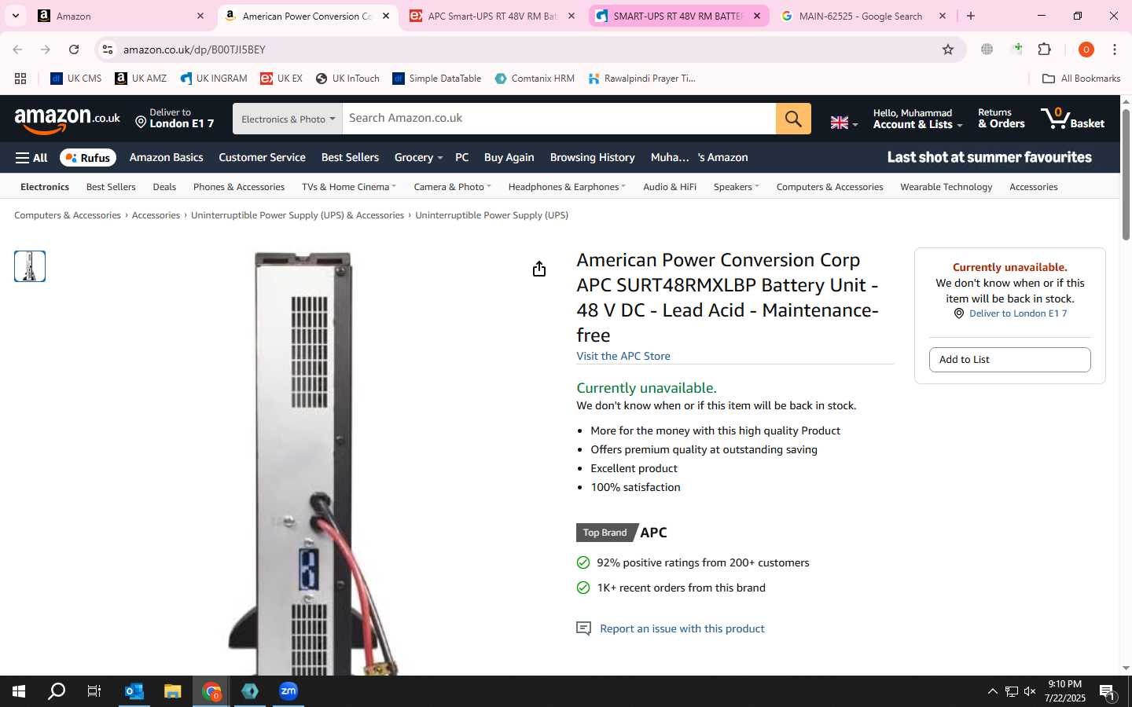Open the All hamburger menu
Viewport: 1132px width, 707px height.
click(31, 158)
